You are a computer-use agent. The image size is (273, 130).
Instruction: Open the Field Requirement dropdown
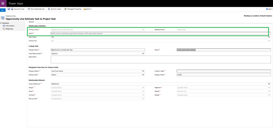tap(98, 54)
